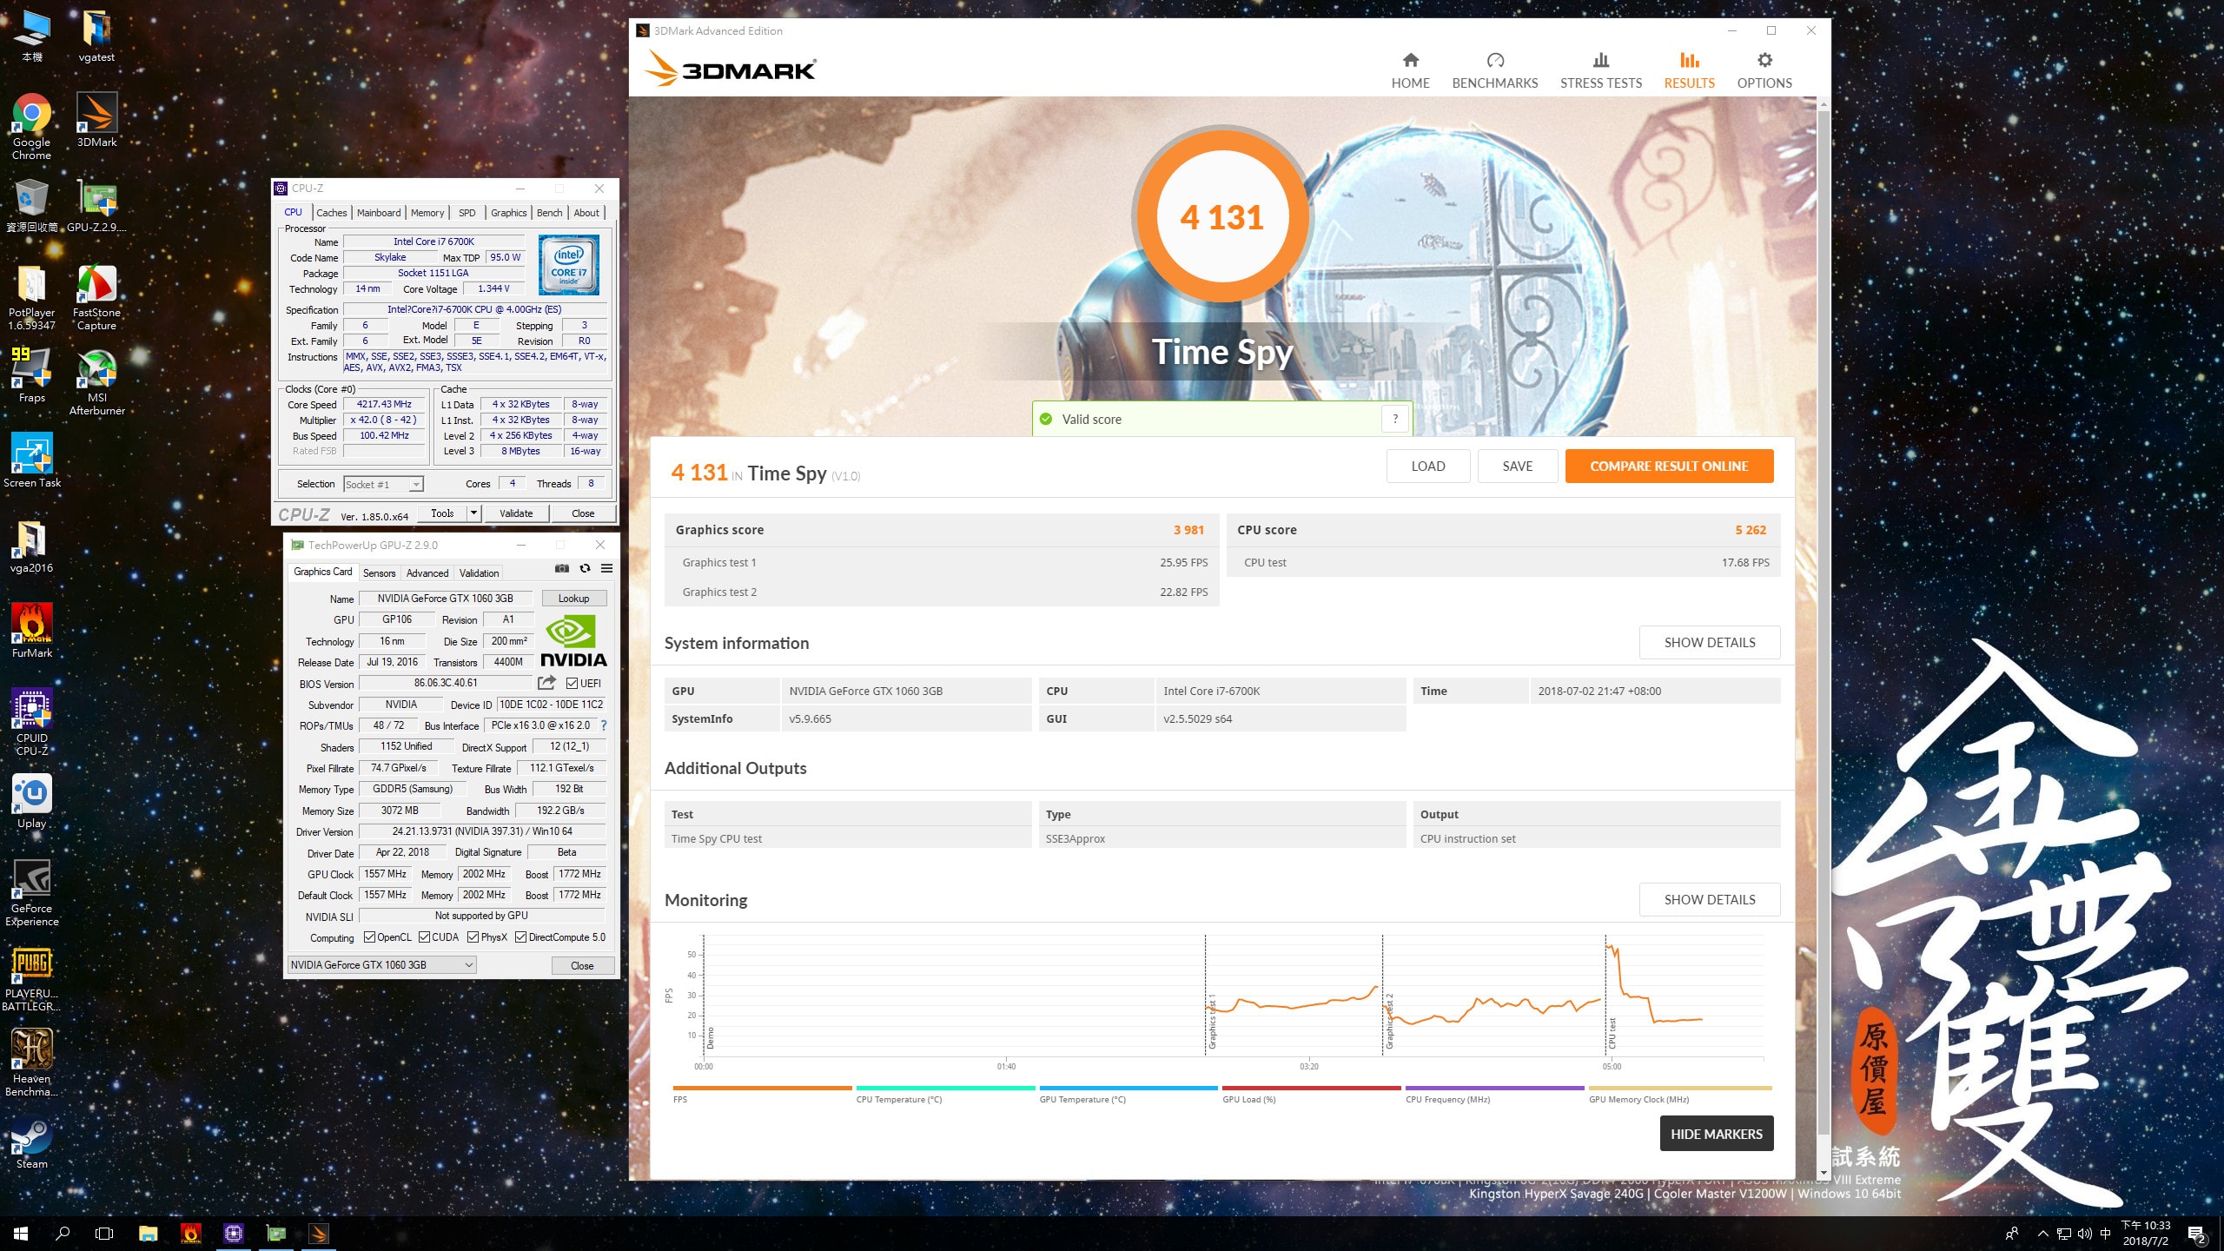
Task: Click COMPARE RESULT ONLINE button
Action: (x=1669, y=466)
